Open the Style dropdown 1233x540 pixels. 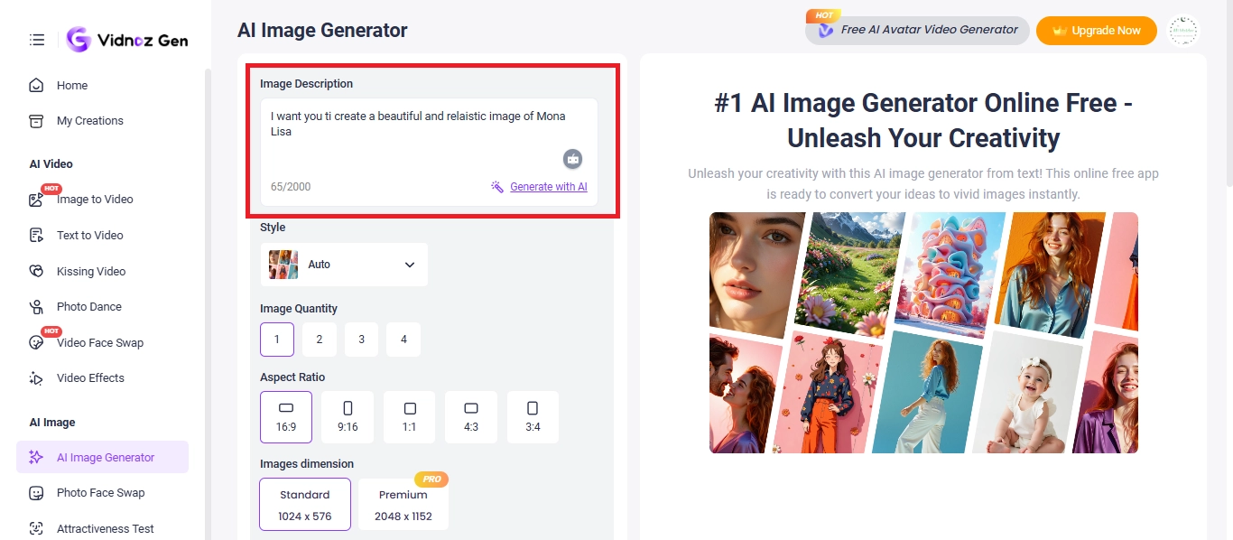click(x=344, y=264)
